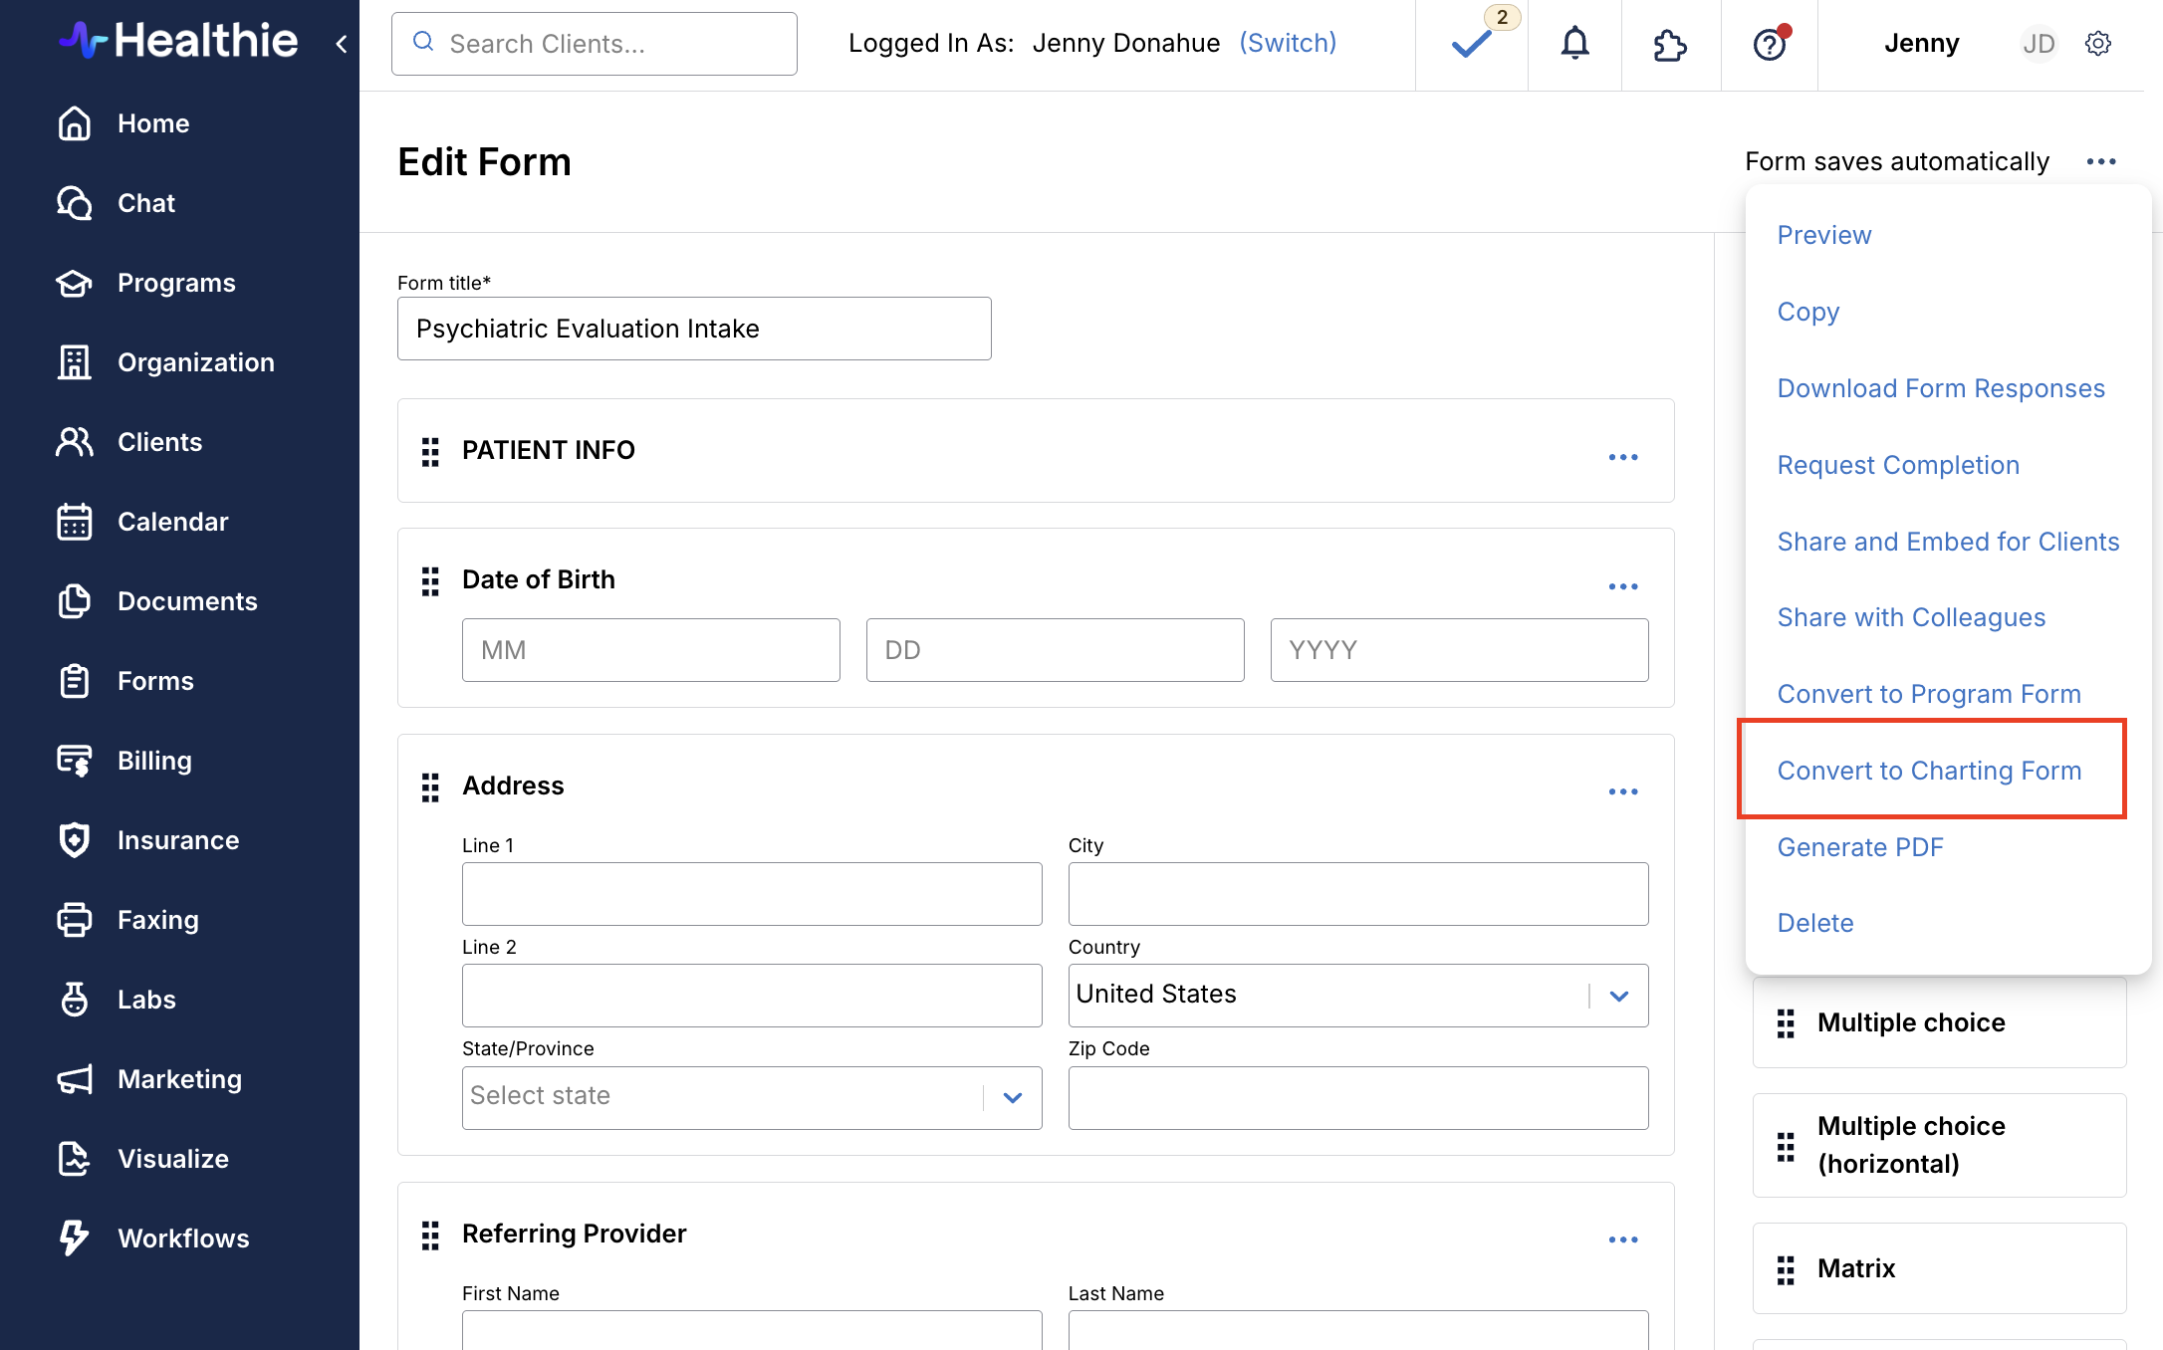Screen dimensions: 2163x1350
Task: Choose Generate PDF from the menu
Action: [1860, 847]
